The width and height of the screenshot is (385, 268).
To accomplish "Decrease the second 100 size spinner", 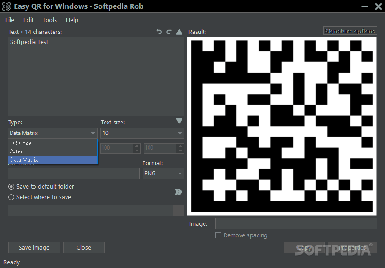I will (x=181, y=151).
